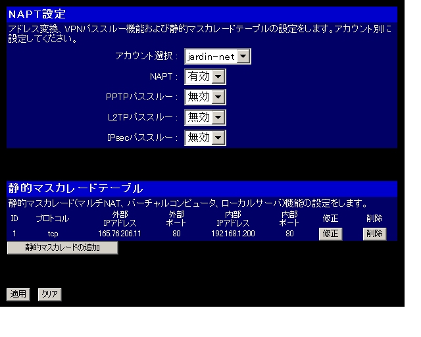Click the tcp protocol cell
Screen dimensions: 421x337
(x=53, y=234)
